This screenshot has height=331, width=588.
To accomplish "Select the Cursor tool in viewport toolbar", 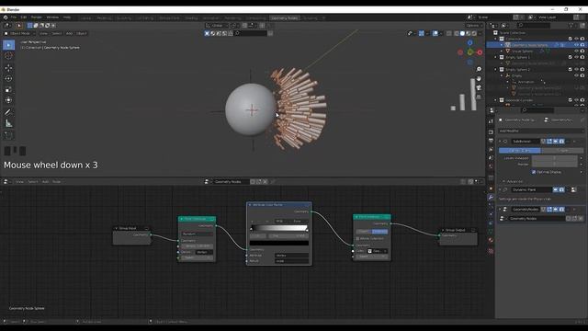I will 8,56.
